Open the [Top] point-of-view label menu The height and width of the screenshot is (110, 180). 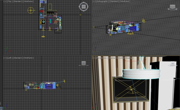pyautogui.click(x=10, y=2)
